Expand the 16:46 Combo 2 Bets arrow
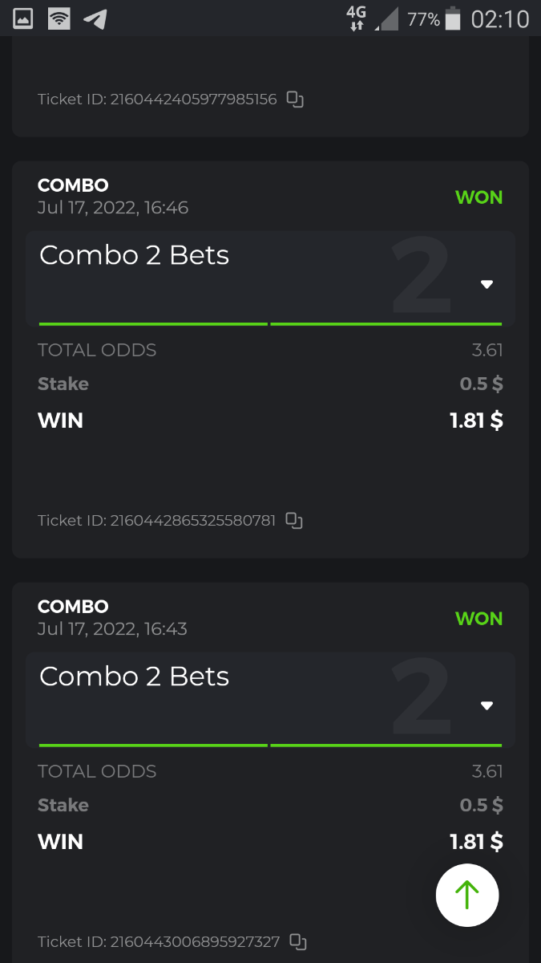 pos(486,284)
